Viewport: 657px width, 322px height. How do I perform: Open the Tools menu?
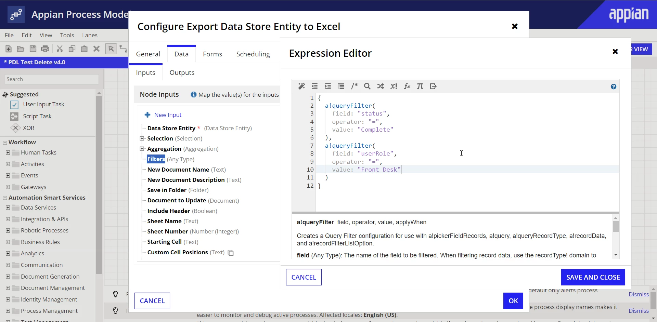point(67,35)
